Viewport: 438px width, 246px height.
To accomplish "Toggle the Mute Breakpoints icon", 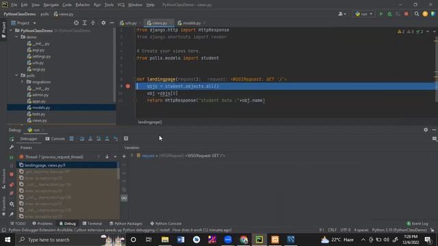I will [12, 193].
